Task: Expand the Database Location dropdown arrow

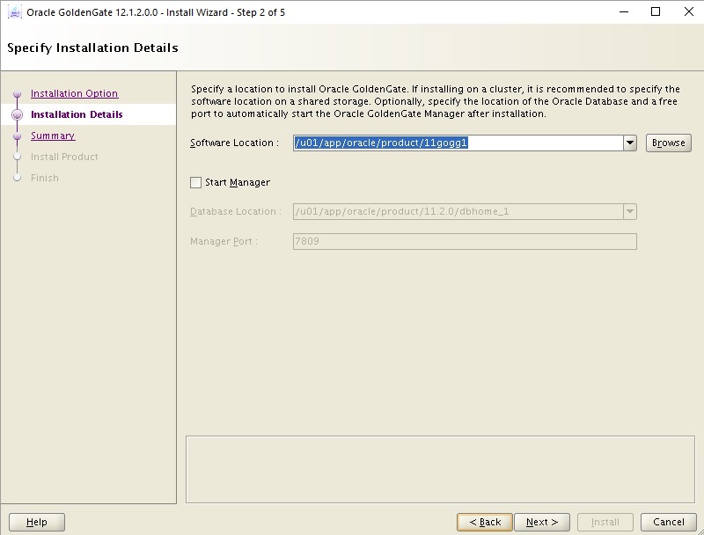Action: click(629, 212)
